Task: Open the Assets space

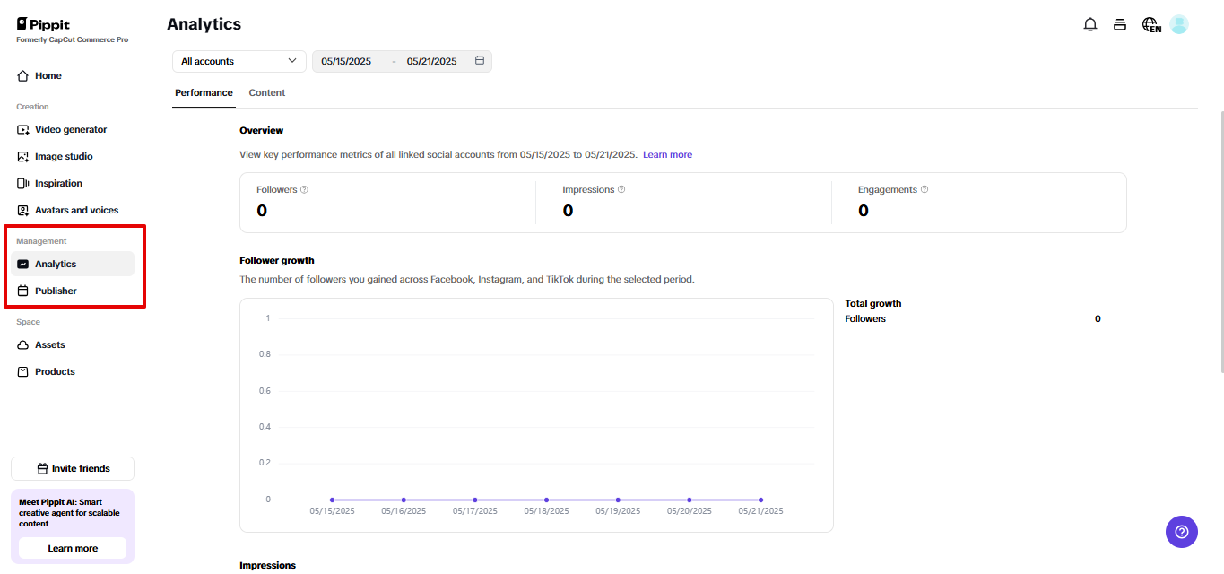Action: click(51, 344)
